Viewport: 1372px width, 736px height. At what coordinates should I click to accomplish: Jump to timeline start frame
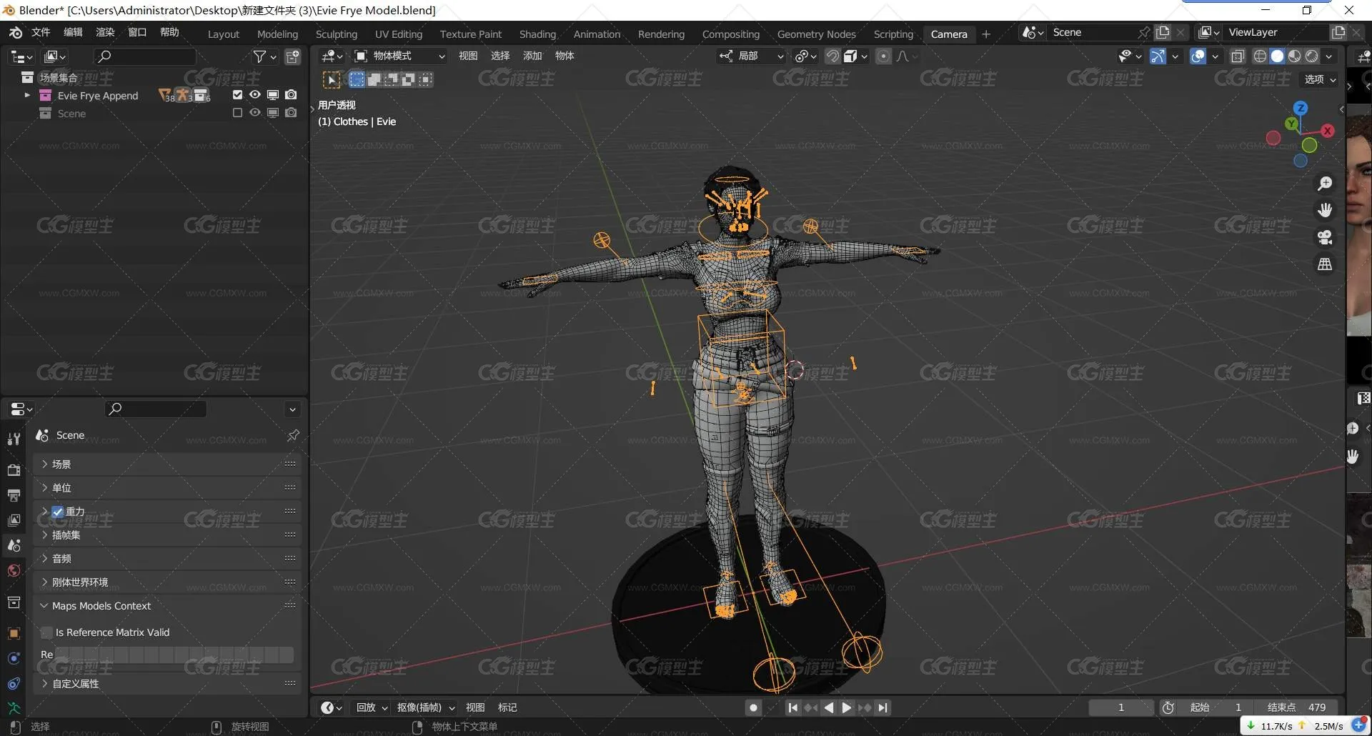pos(792,707)
